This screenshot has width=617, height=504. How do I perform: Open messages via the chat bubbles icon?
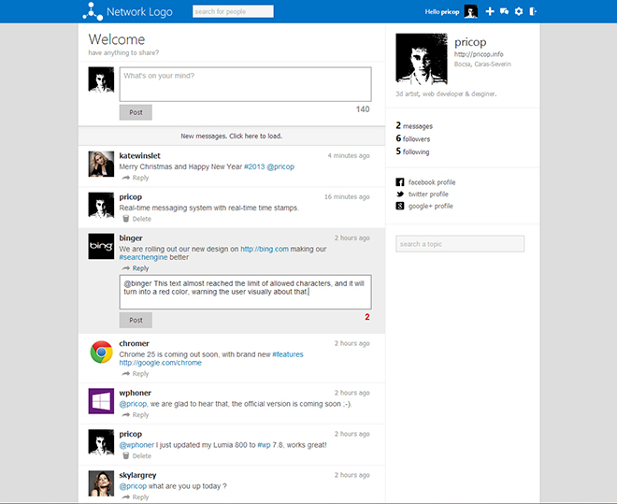click(504, 11)
